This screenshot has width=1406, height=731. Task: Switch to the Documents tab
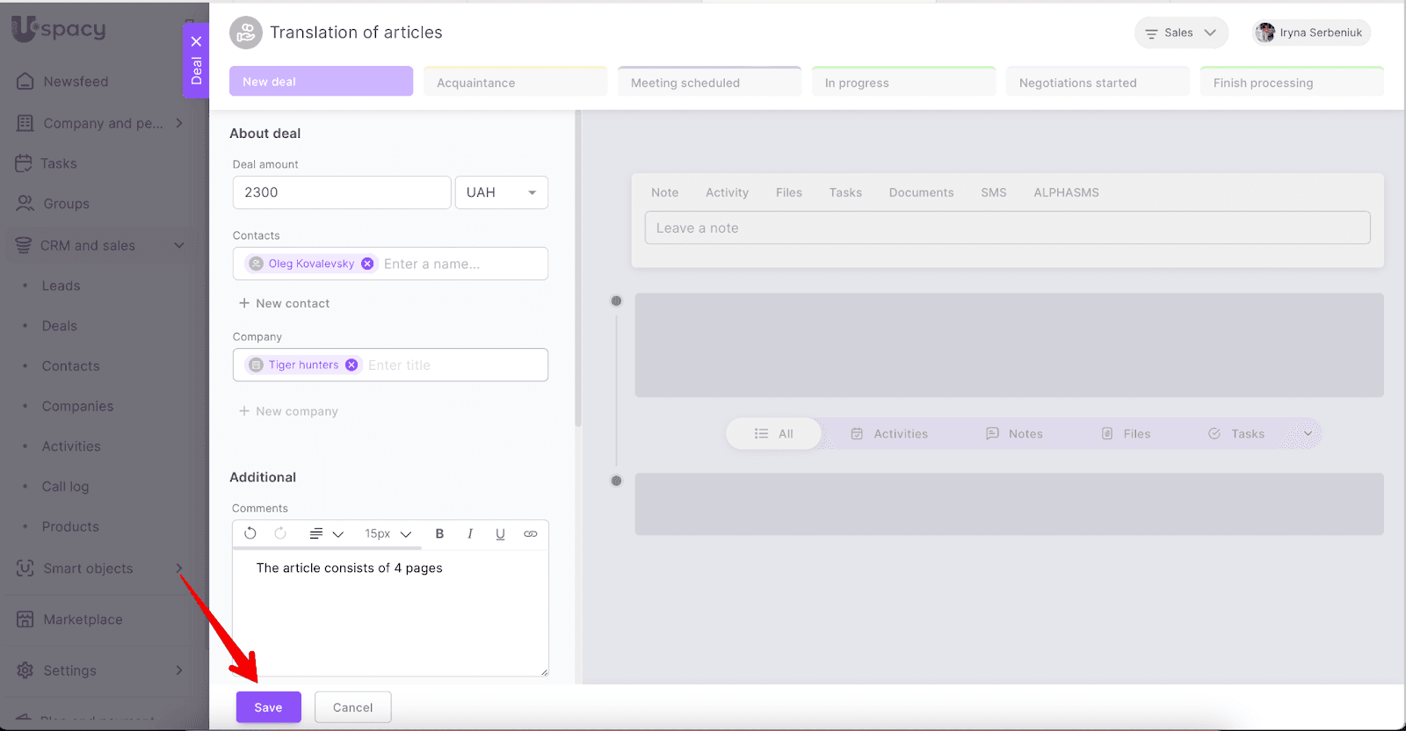[x=921, y=192]
